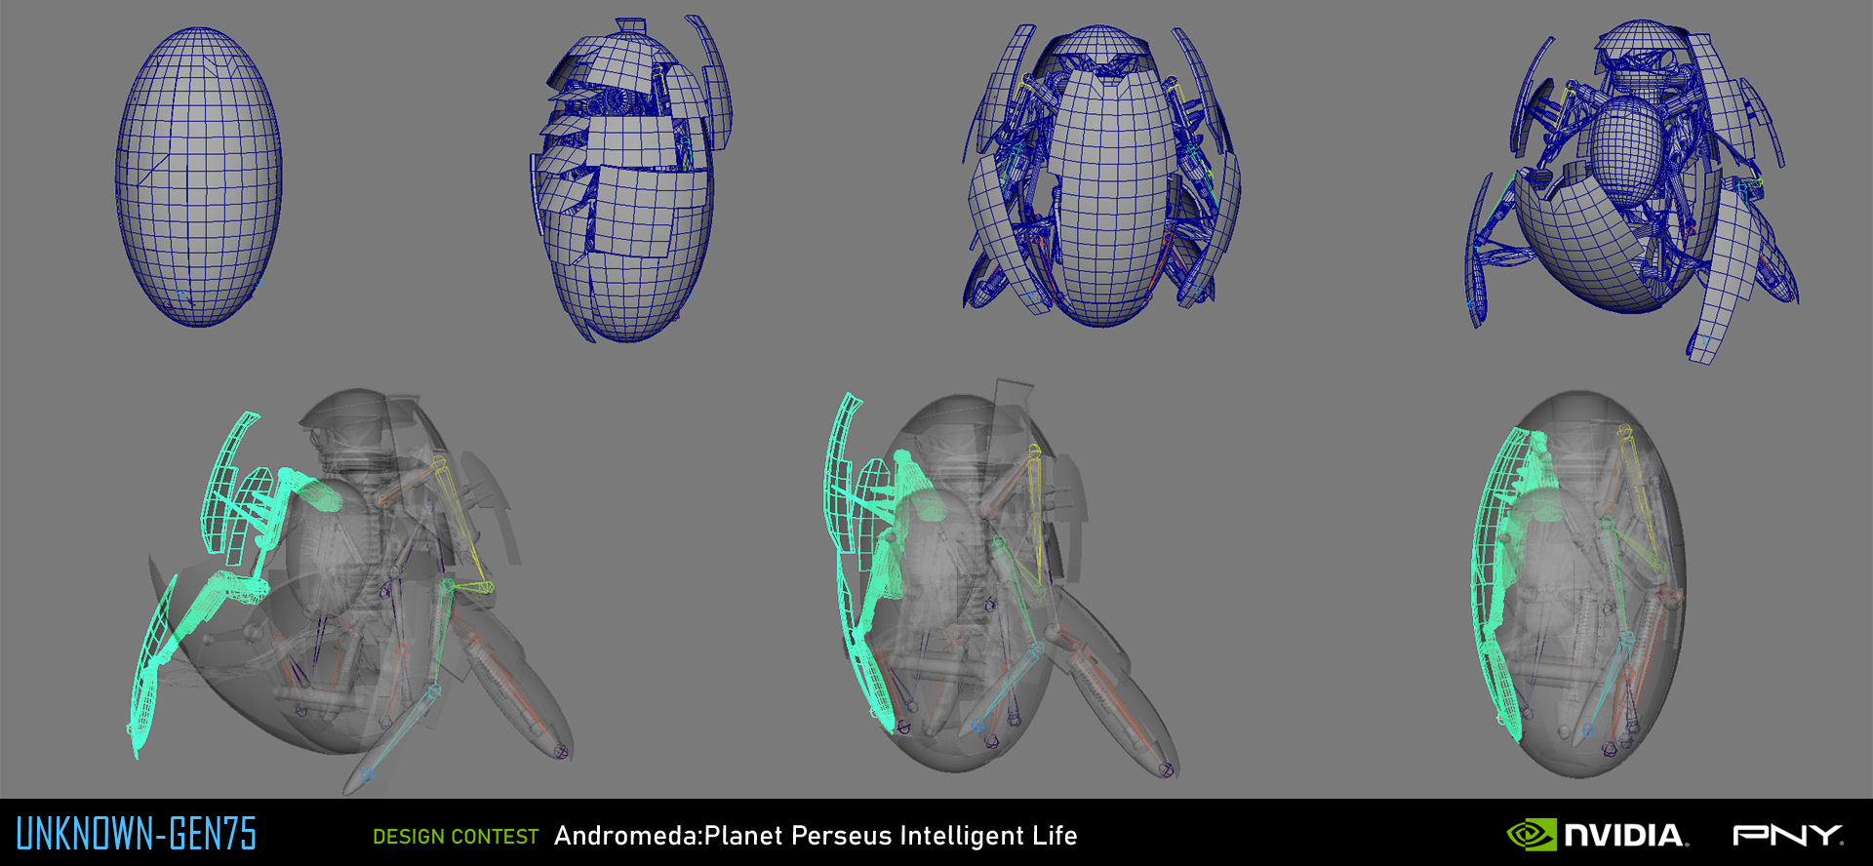Click the third wireframe egg with unfolding legs

click(x=1101, y=176)
